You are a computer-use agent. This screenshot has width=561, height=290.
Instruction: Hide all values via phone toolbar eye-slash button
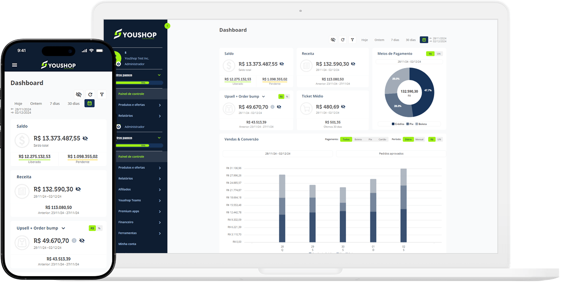79,94
